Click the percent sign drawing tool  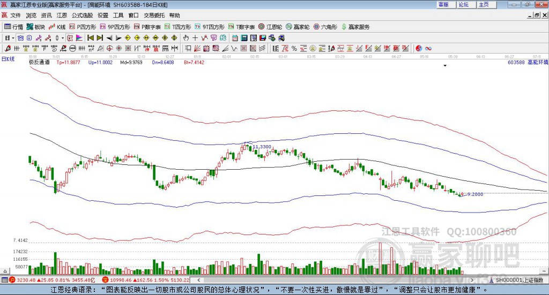pos(294,48)
